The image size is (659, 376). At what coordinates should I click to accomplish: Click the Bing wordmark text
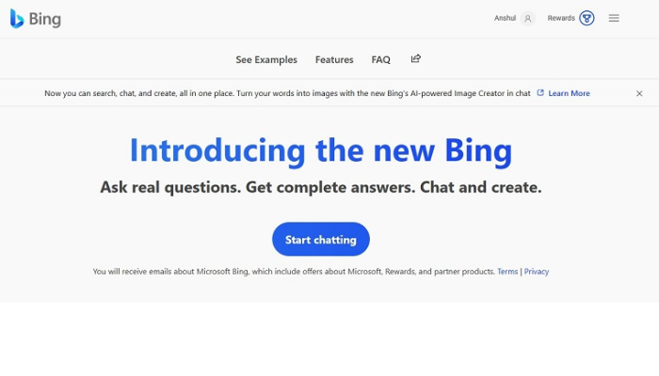click(44, 19)
